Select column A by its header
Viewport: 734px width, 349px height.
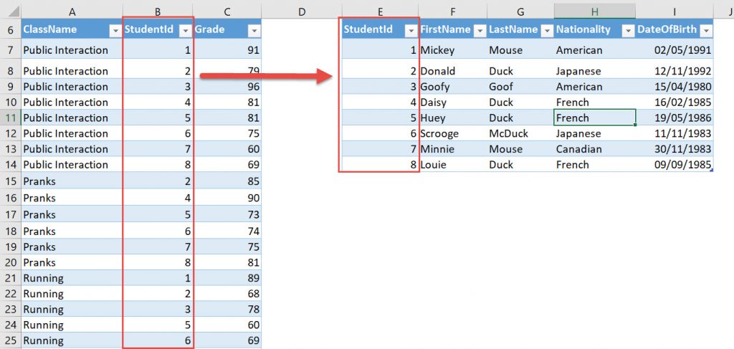click(72, 11)
